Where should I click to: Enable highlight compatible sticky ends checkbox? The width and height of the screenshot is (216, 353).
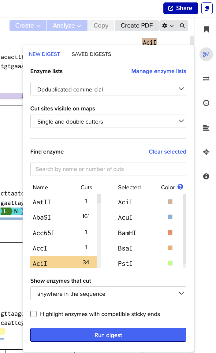point(34,314)
